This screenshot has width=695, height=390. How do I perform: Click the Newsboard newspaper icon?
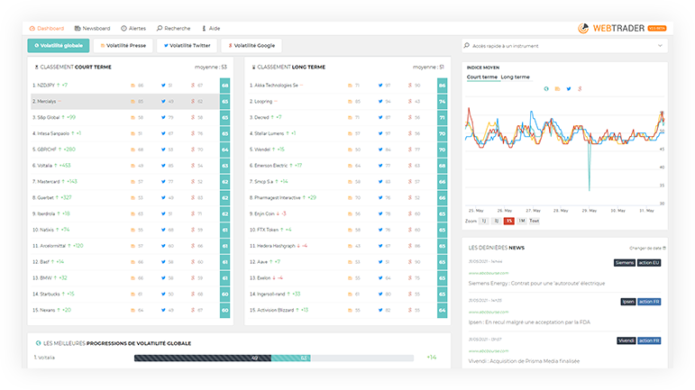click(x=78, y=28)
